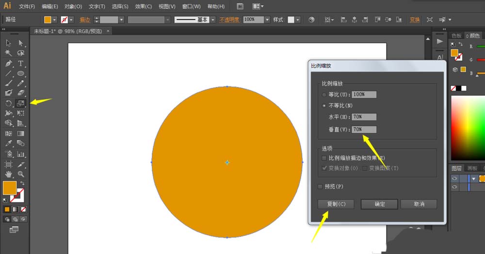The height and width of the screenshot is (254, 485).
Task: Open the 效果(C) menu
Action: (x=143, y=6)
